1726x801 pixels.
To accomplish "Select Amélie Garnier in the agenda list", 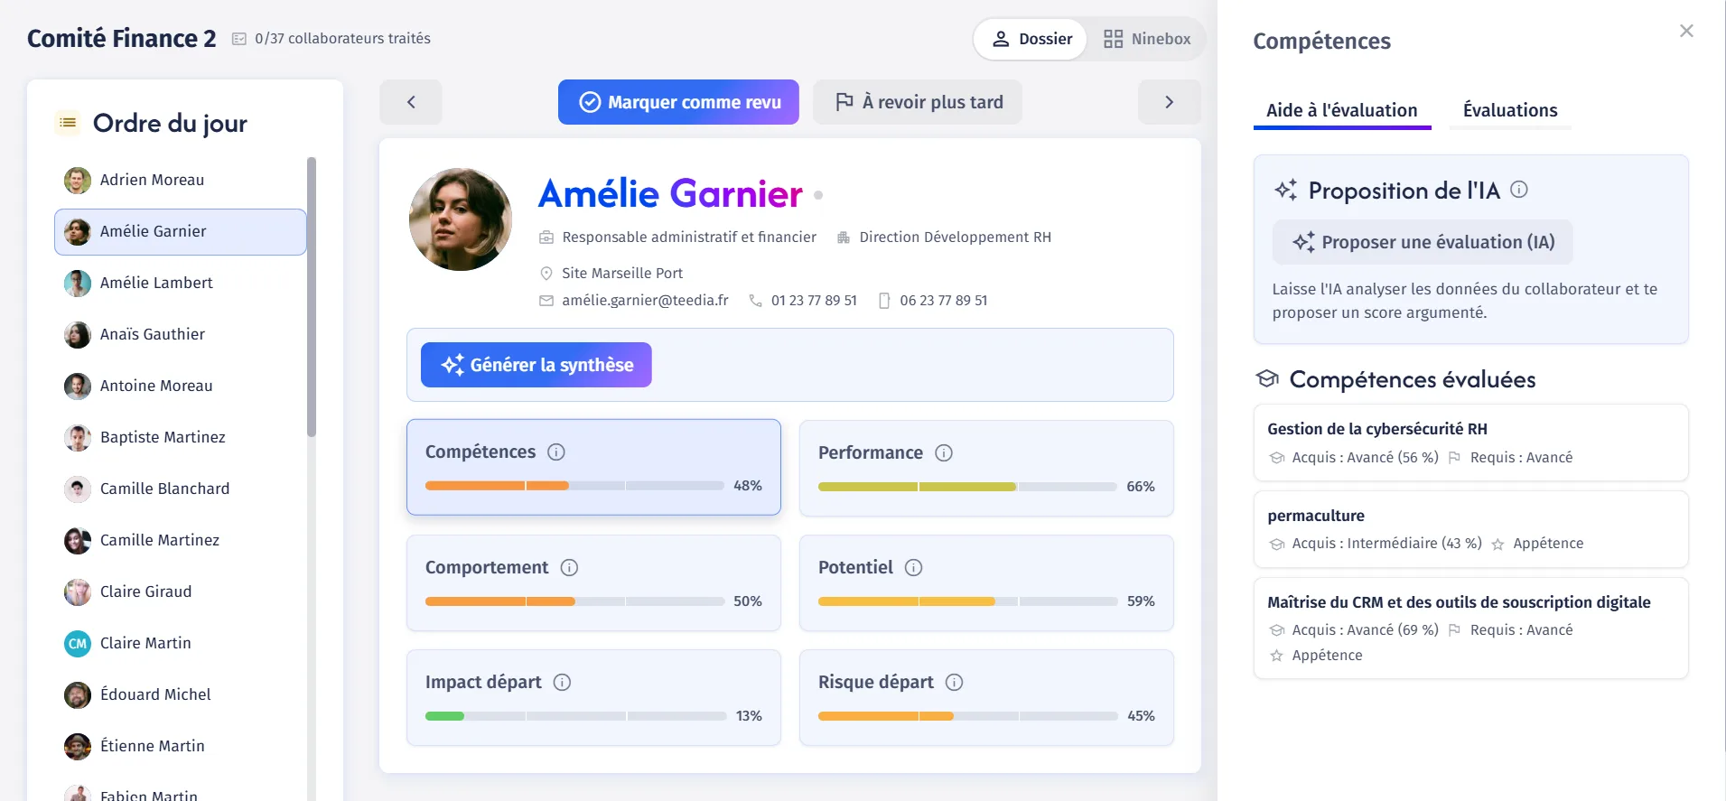I will (x=181, y=232).
